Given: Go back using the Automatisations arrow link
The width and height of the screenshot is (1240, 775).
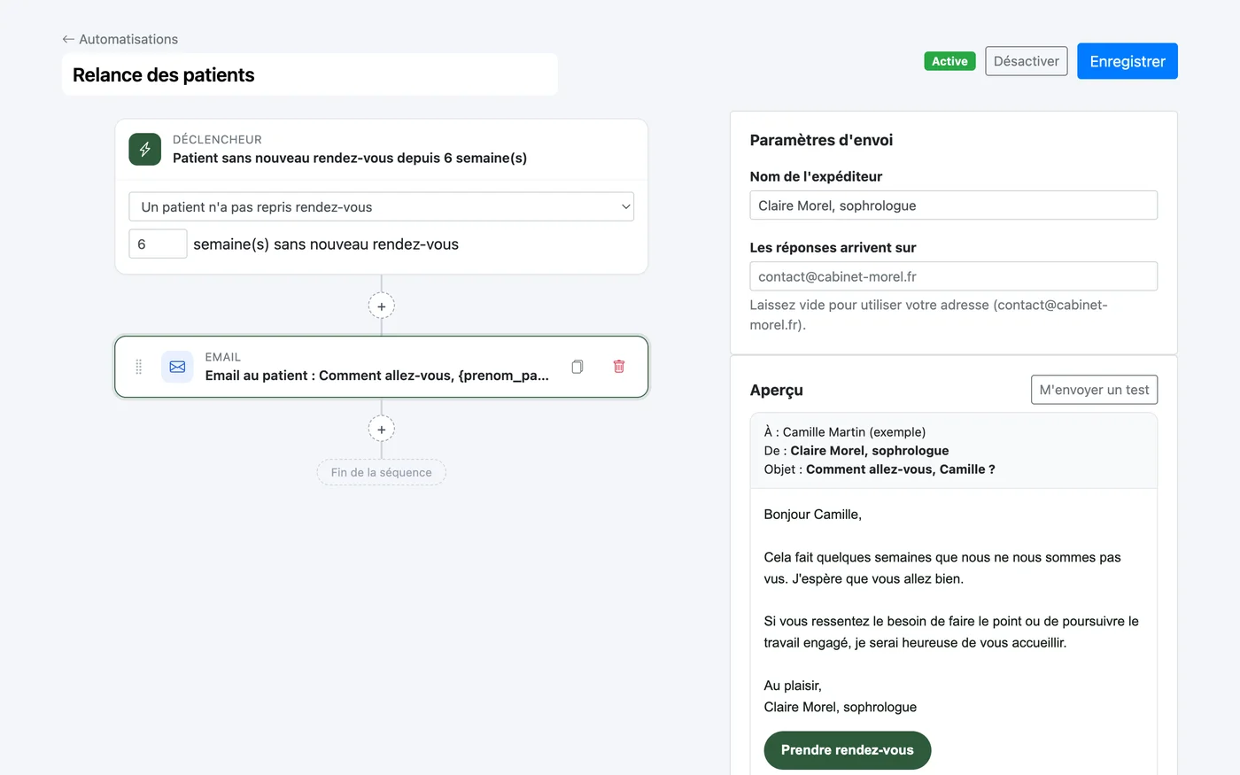Looking at the screenshot, I should (x=120, y=39).
